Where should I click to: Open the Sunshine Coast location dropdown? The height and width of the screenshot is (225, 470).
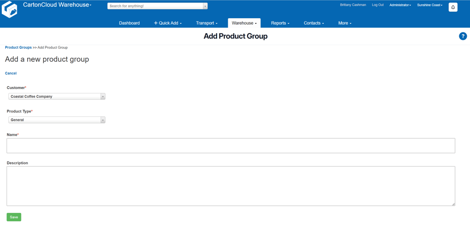click(430, 5)
